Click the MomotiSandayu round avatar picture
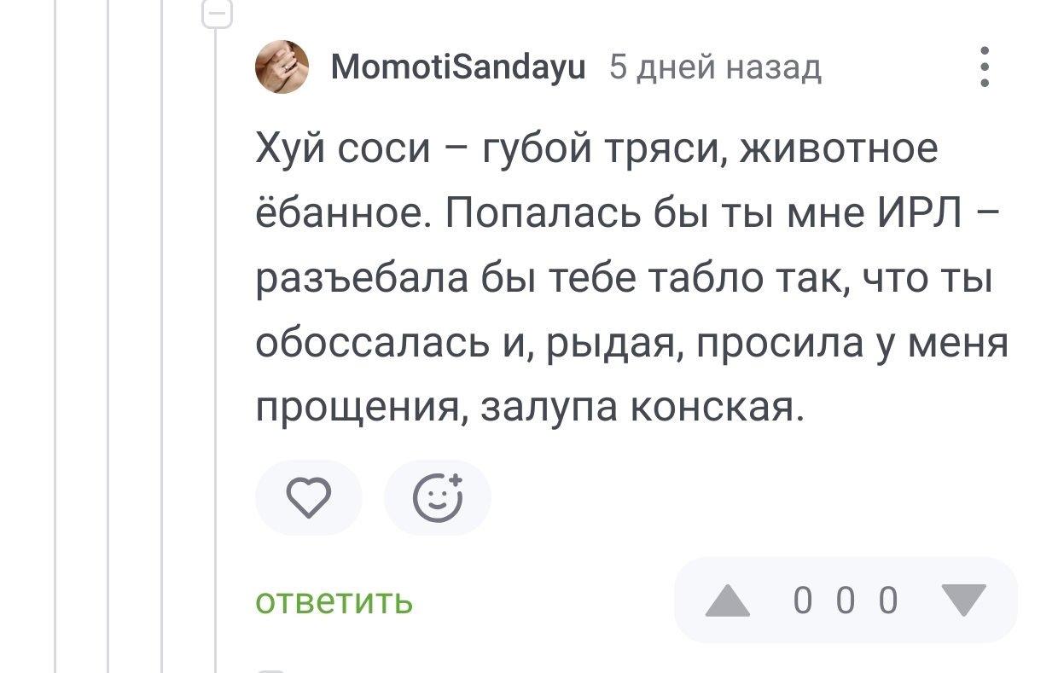 coord(282,67)
